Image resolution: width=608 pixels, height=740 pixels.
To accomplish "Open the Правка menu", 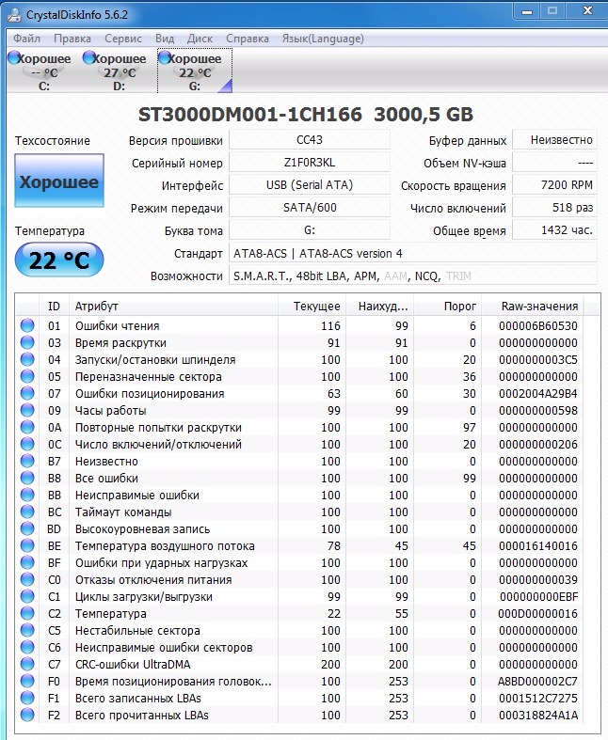I will pyautogui.click(x=72, y=39).
